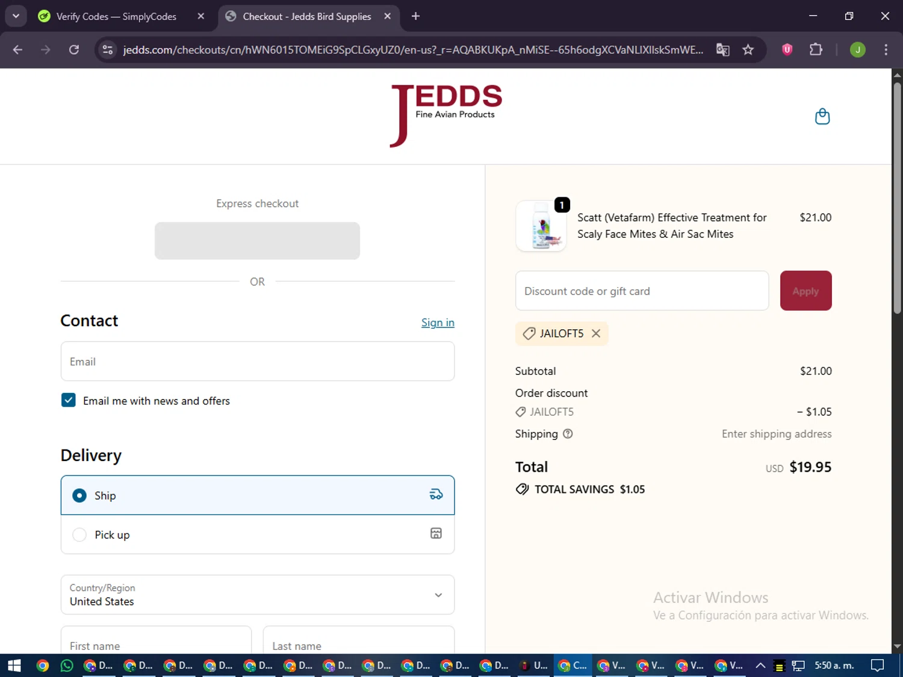Click the Order discount label

coord(551,393)
